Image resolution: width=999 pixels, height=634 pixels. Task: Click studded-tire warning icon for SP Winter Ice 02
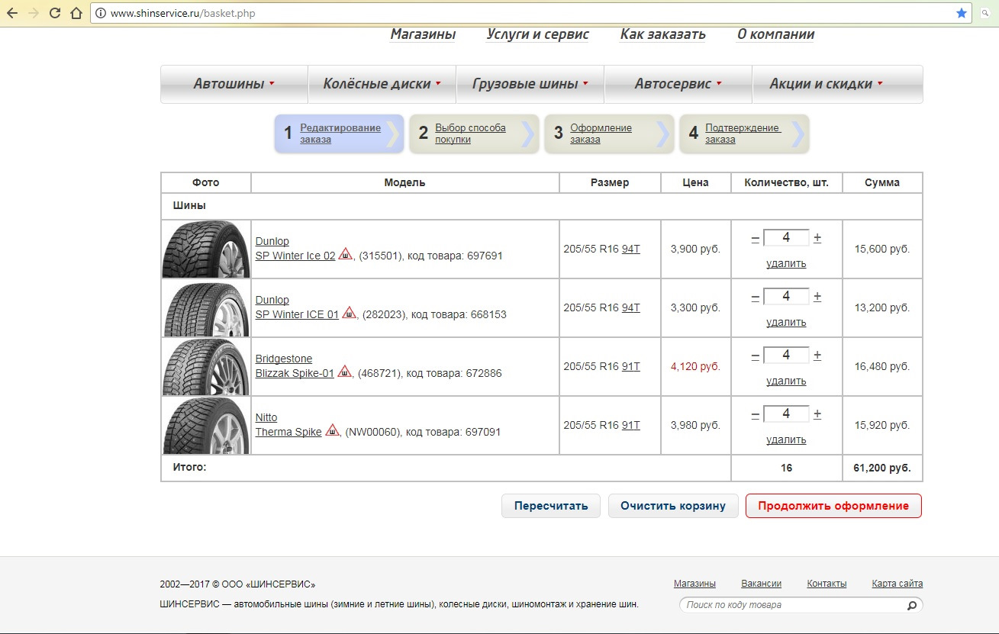coord(346,254)
